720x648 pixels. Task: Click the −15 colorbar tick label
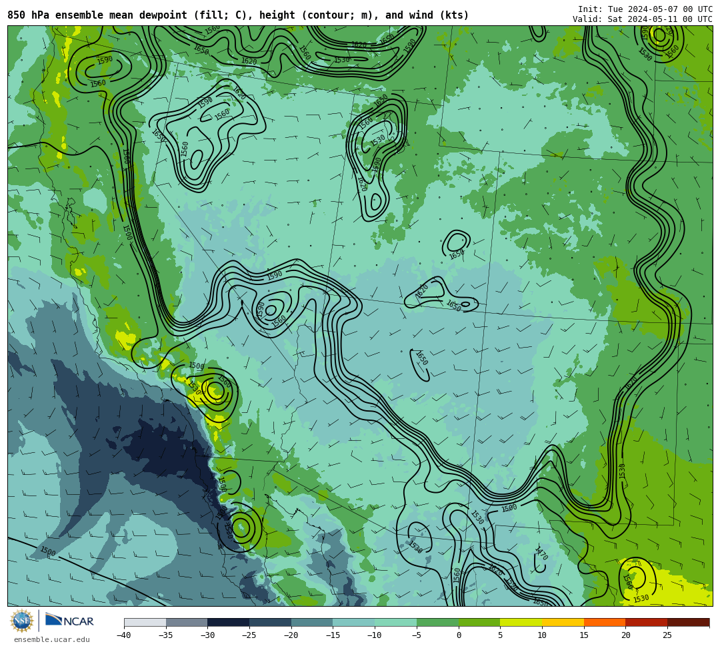[x=333, y=635]
